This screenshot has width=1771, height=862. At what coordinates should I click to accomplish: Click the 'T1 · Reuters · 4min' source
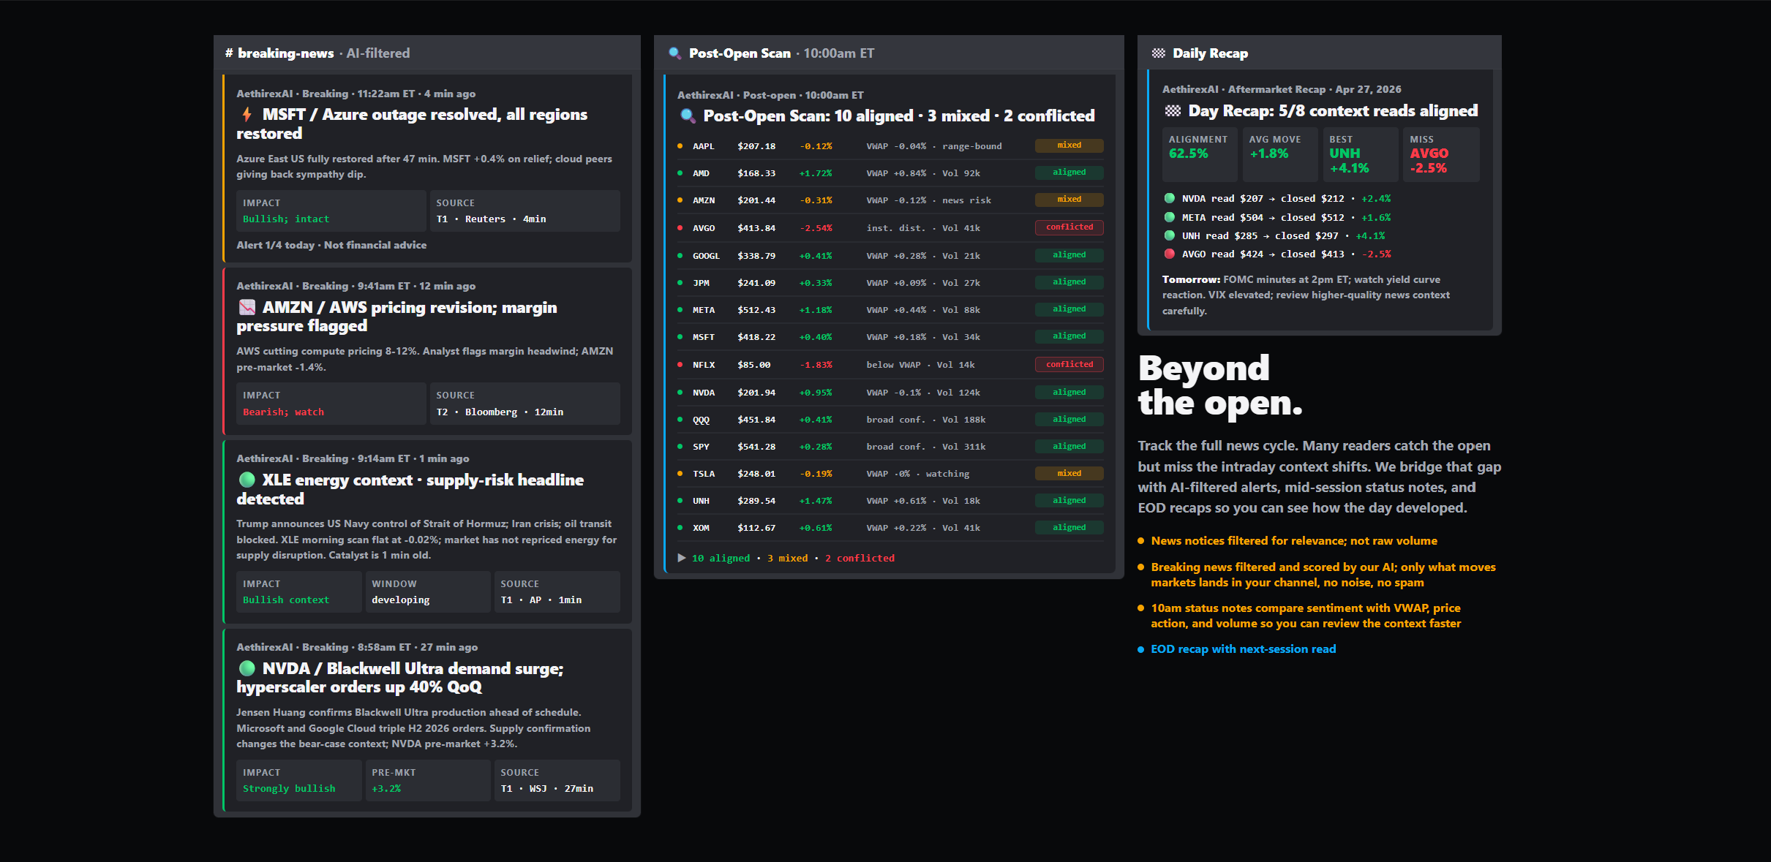coord(491,219)
